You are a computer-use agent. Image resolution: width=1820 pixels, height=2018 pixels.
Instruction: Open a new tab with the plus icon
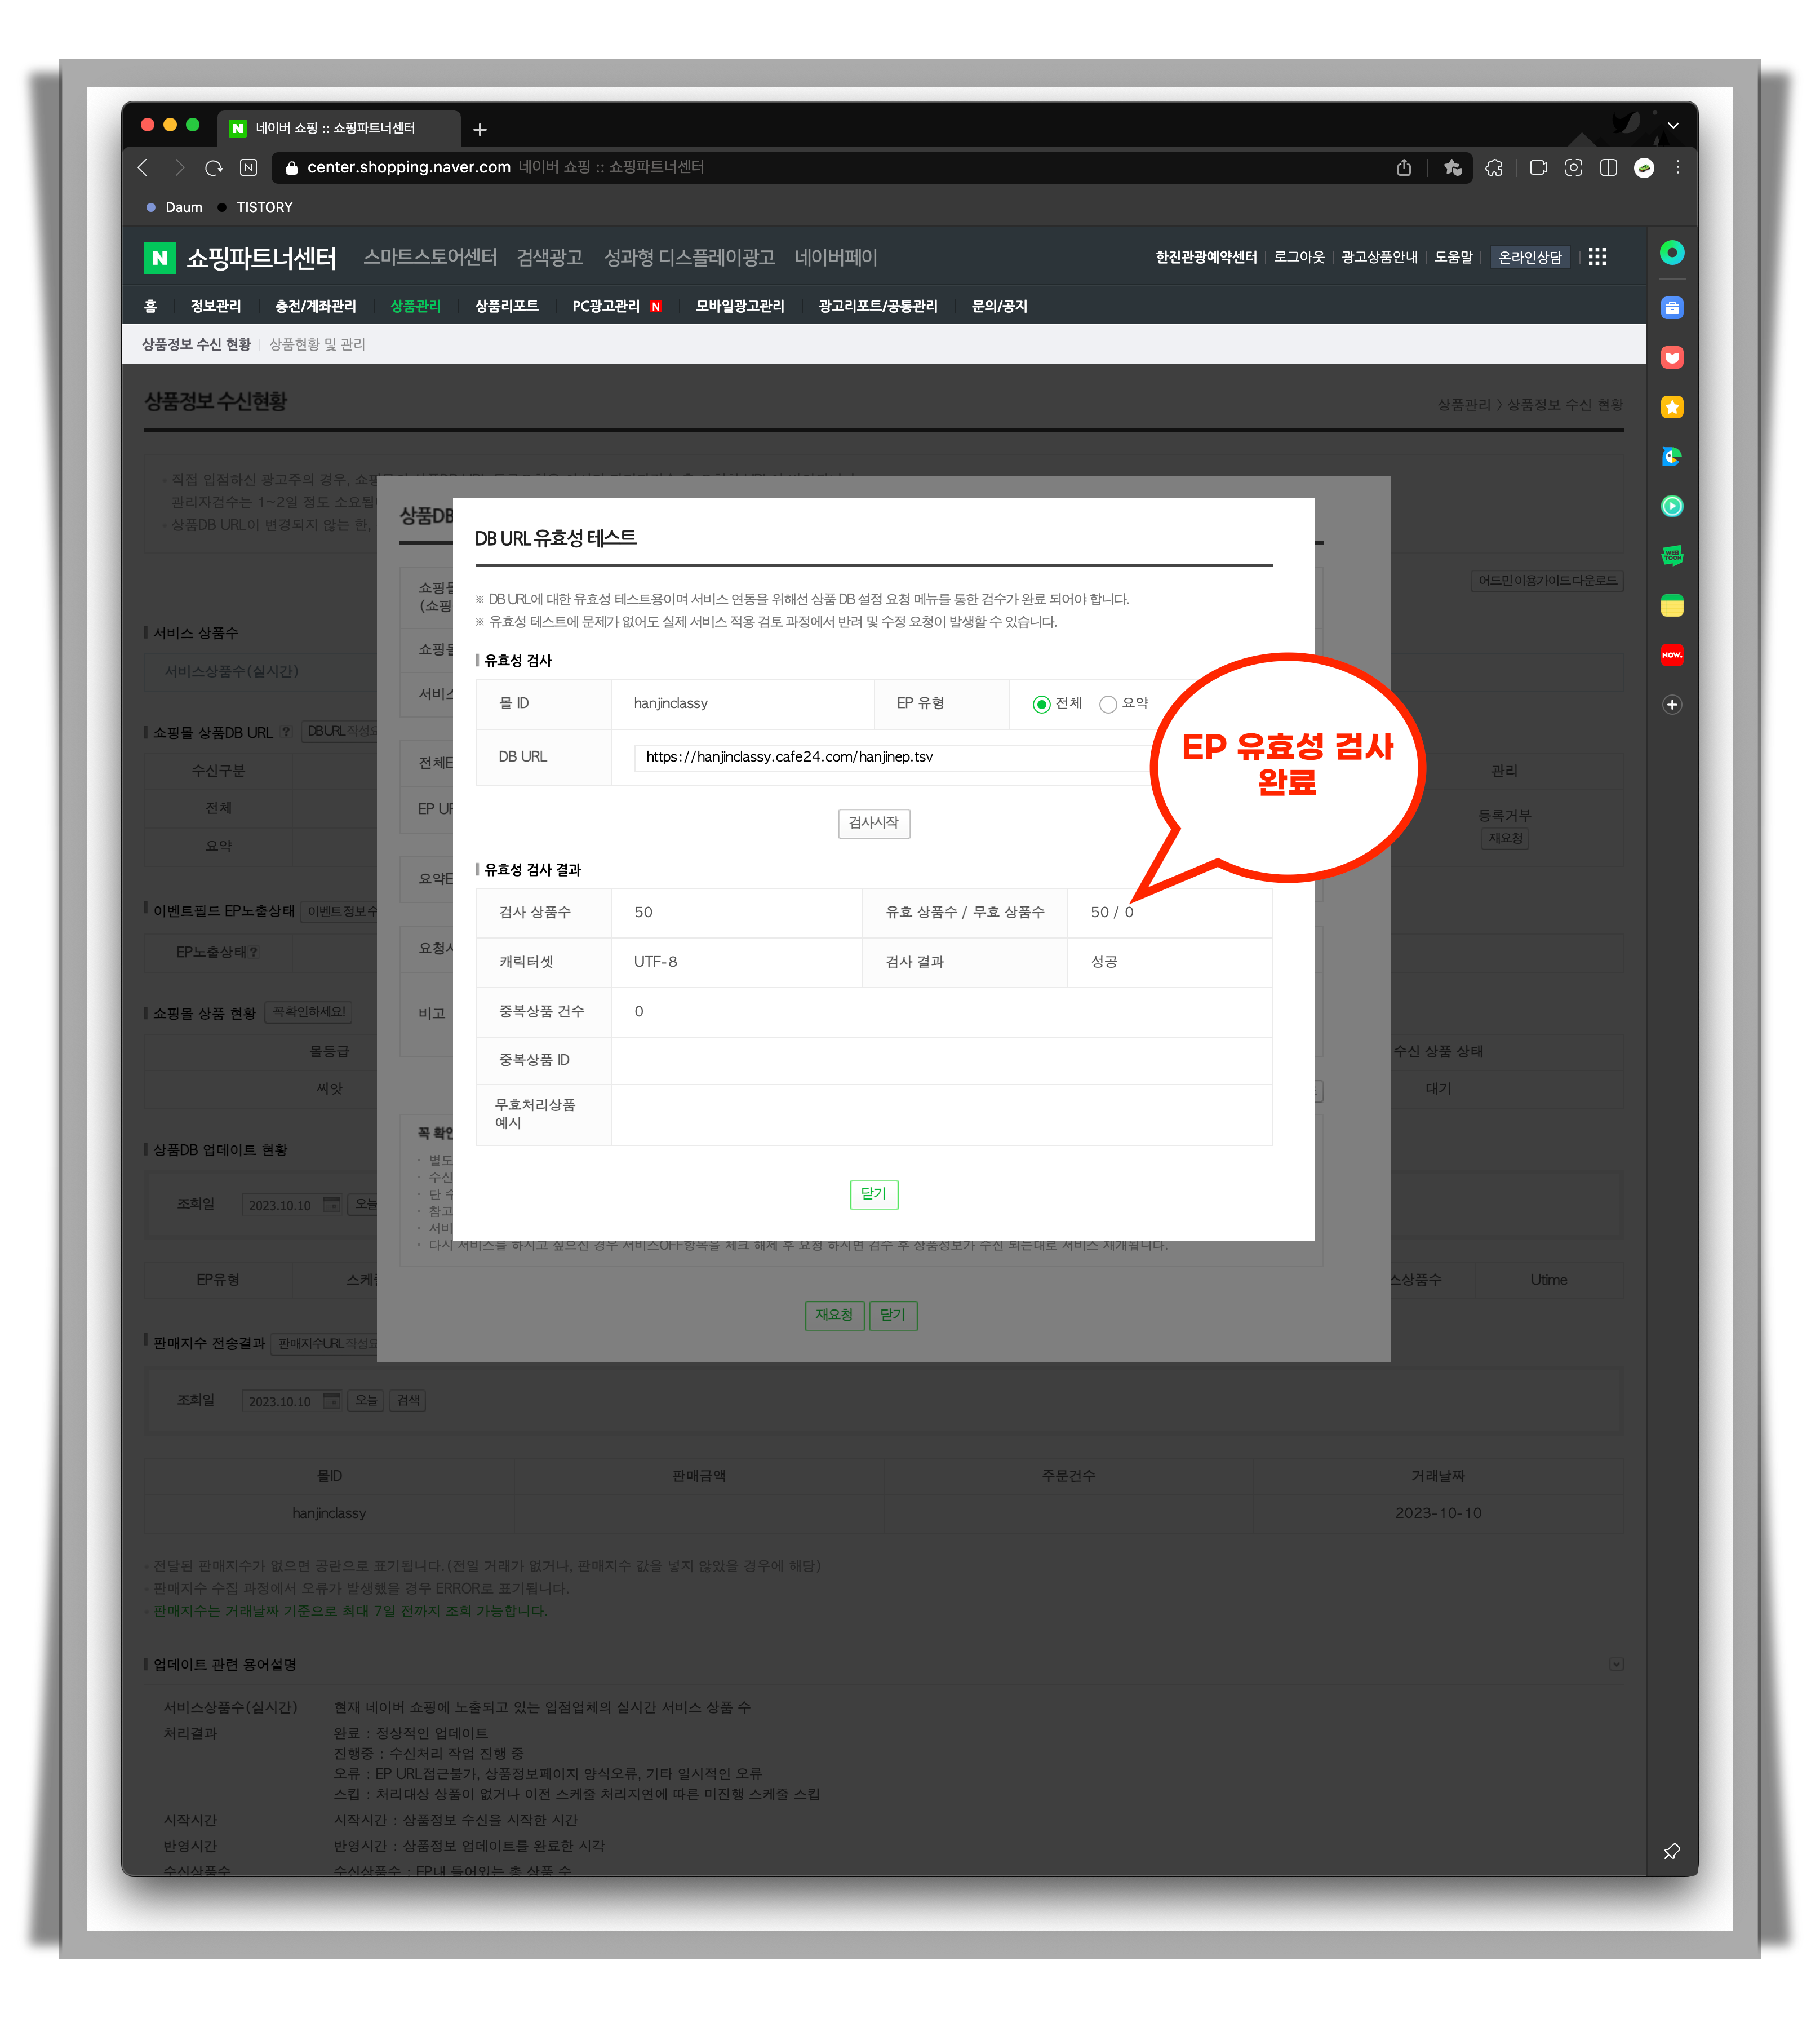(480, 129)
